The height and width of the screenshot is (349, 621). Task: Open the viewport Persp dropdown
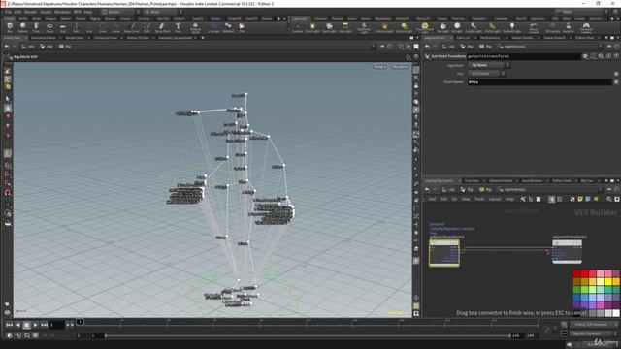(x=379, y=67)
